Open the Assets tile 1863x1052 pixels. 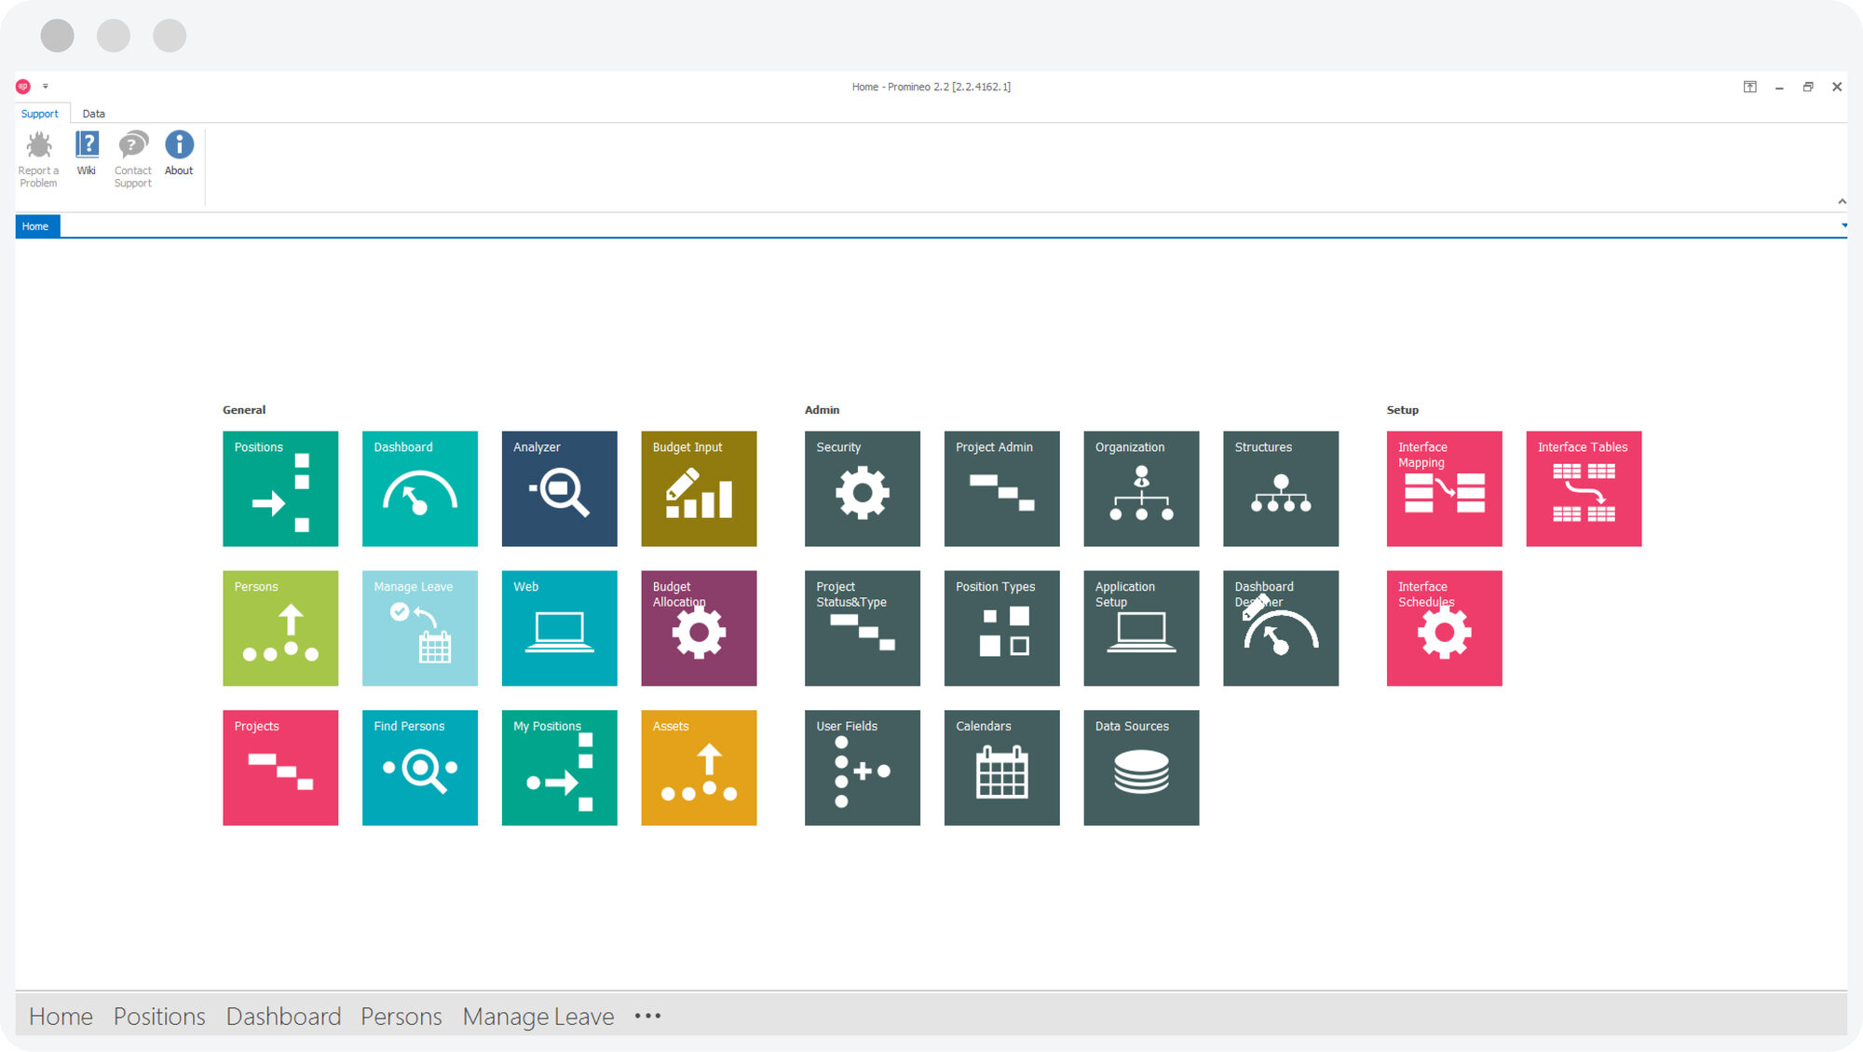(699, 768)
